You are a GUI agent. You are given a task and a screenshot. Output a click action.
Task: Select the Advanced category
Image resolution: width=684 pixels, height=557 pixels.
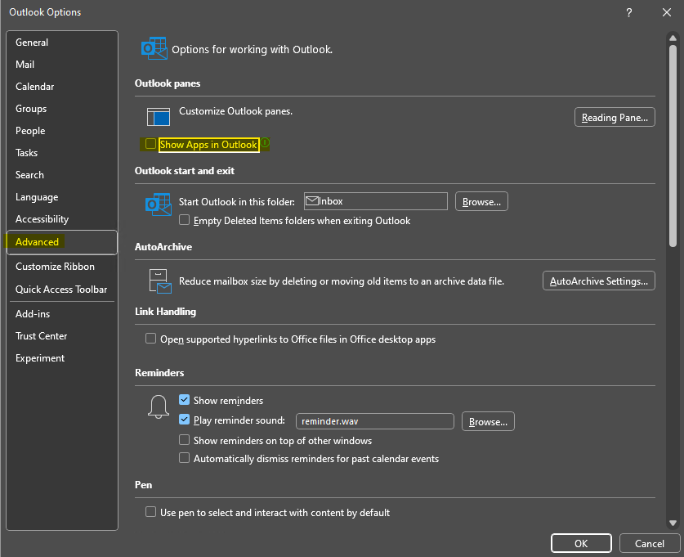pyautogui.click(x=62, y=242)
